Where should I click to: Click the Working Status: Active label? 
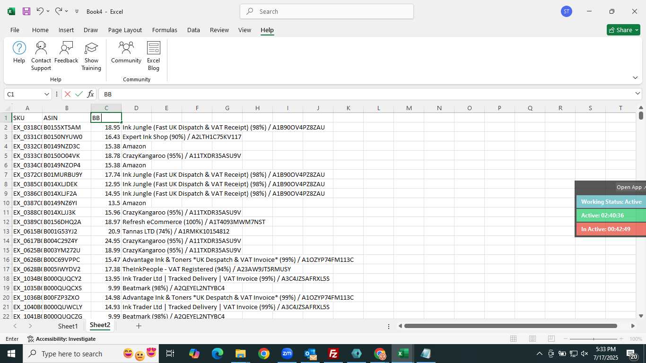click(611, 202)
